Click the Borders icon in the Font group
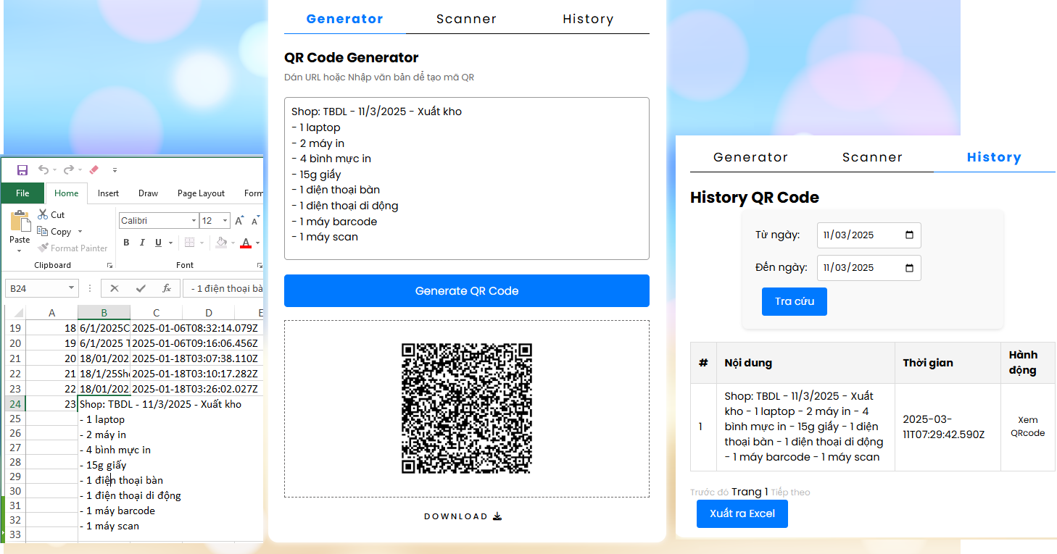 pos(189,243)
